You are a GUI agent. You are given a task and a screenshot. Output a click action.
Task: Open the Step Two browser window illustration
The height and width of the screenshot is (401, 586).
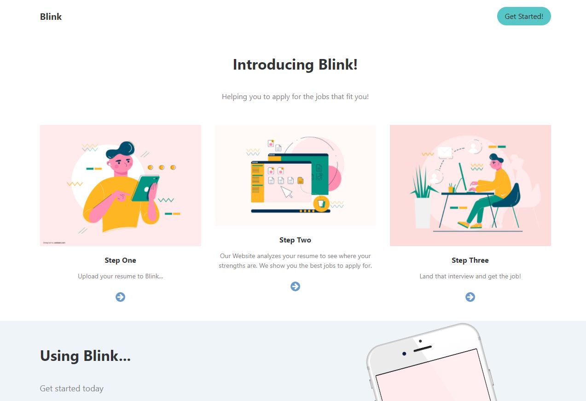pos(295,175)
